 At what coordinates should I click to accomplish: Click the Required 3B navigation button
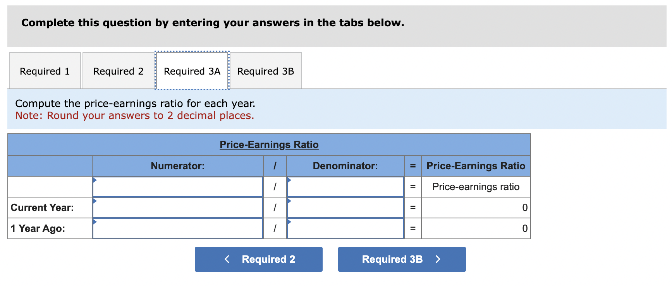[x=402, y=259]
